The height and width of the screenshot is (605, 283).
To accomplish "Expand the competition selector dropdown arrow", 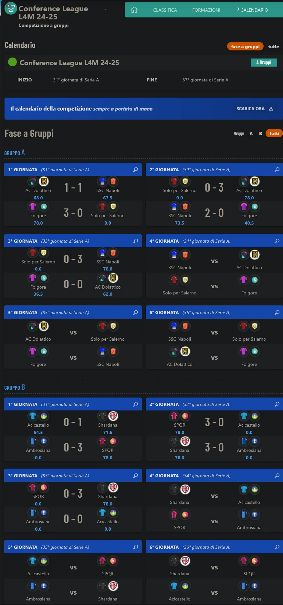I will (x=105, y=9).
